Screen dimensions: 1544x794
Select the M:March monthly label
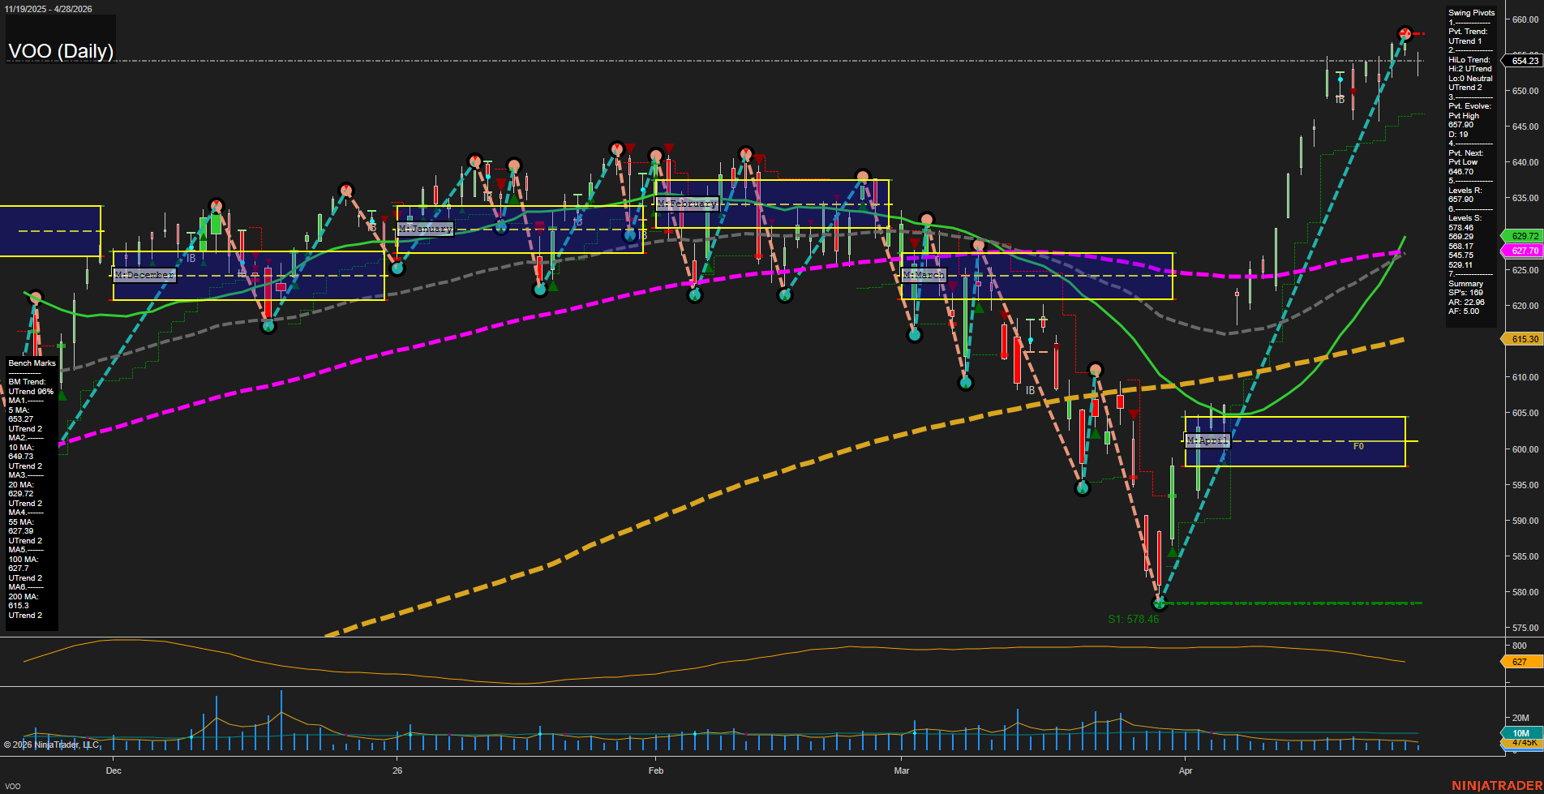pos(924,275)
